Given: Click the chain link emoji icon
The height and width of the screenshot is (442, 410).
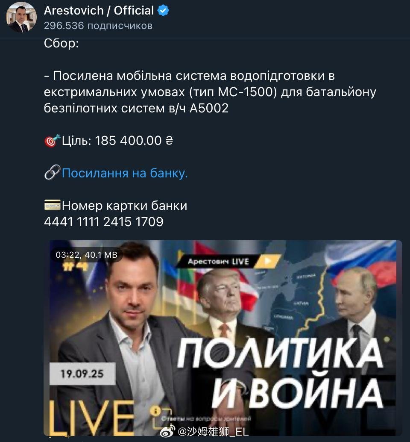Looking at the screenshot, I should pyautogui.click(x=53, y=172).
